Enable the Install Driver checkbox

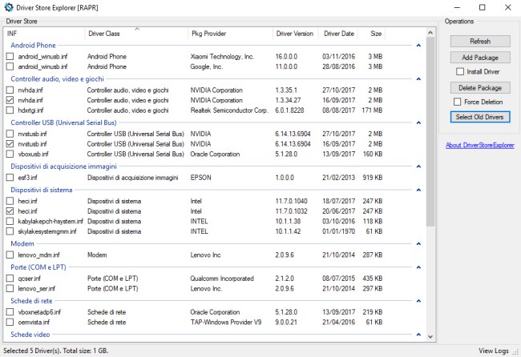(460, 72)
